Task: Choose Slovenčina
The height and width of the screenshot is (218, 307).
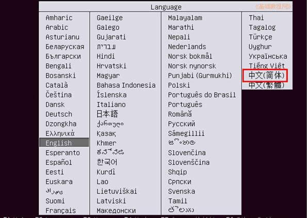Action: (187, 153)
